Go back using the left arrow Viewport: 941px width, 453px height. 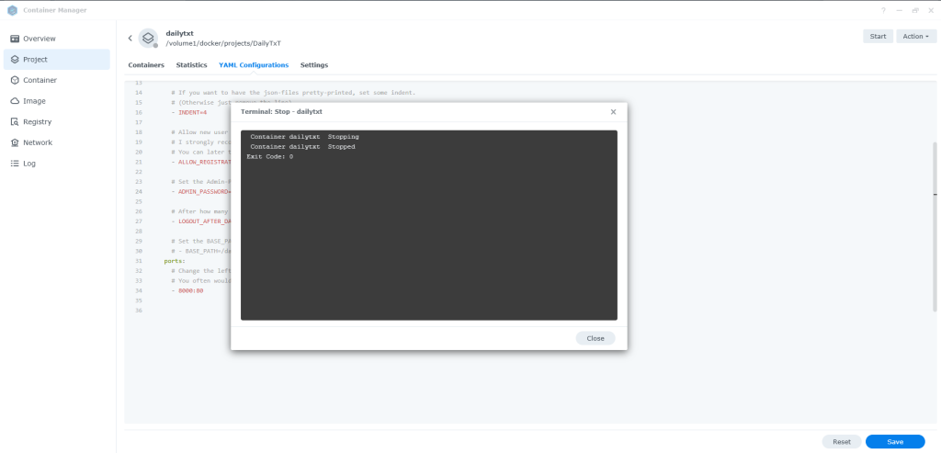[130, 38]
